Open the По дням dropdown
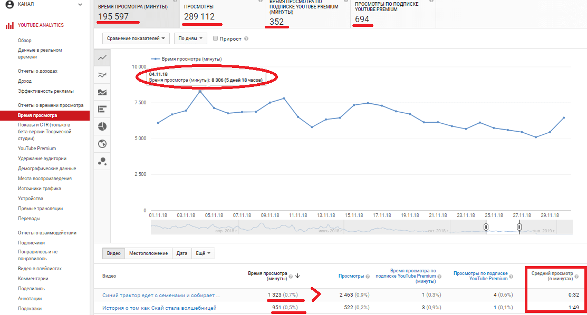Image resolution: width=587 pixels, height=315 pixels. pyautogui.click(x=190, y=38)
